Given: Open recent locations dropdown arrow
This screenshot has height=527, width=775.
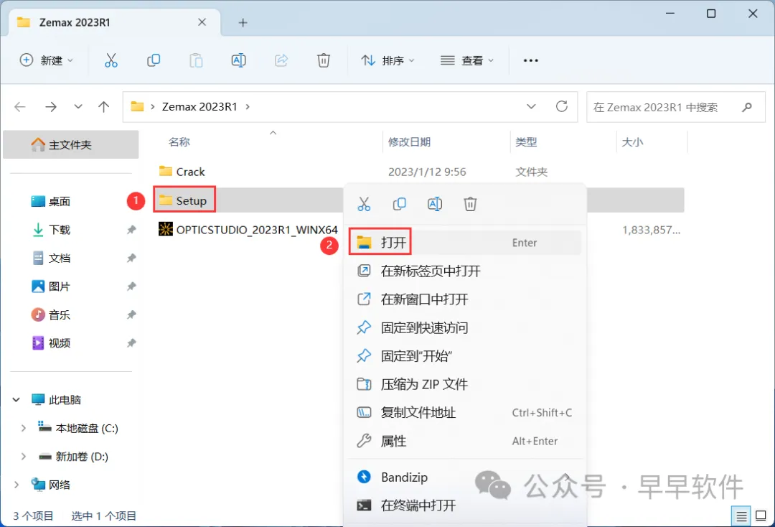Looking at the screenshot, I should click(x=78, y=107).
